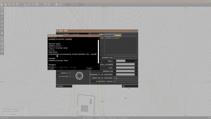Click the Description input field
Viewport: 211px width, 119px height.
[x=125, y=58]
